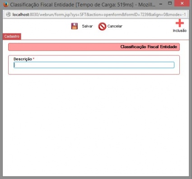Click the red required asterisk beside Descrição
Screen dimensions: 192x179
(x=33, y=59)
